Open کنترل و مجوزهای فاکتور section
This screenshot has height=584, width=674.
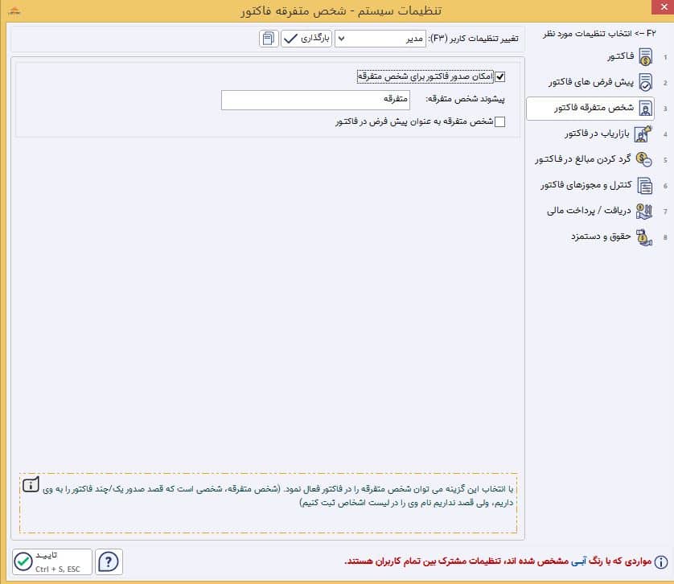[586, 185]
